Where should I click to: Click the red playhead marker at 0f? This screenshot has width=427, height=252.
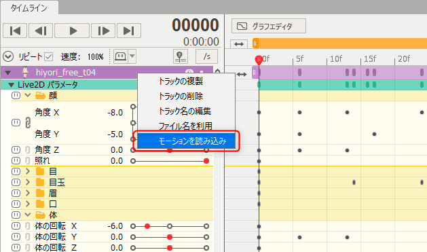[259, 60]
